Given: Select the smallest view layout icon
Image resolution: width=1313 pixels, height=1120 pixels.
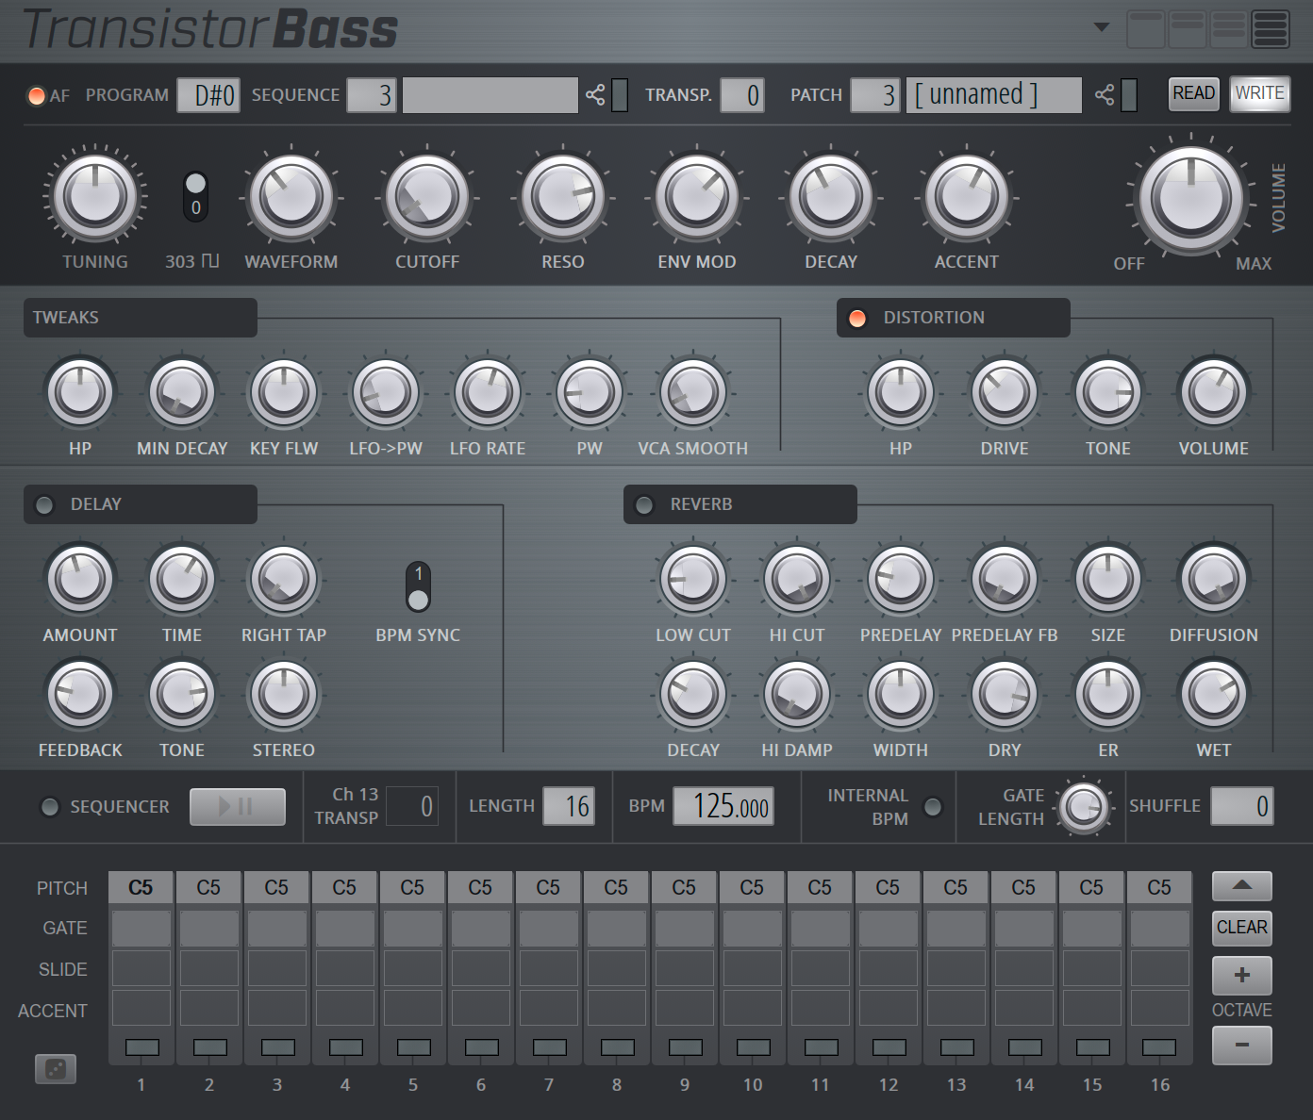Looking at the screenshot, I should 1146,28.
